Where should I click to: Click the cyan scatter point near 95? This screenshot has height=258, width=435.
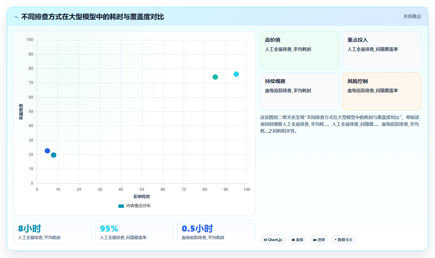point(236,74)
